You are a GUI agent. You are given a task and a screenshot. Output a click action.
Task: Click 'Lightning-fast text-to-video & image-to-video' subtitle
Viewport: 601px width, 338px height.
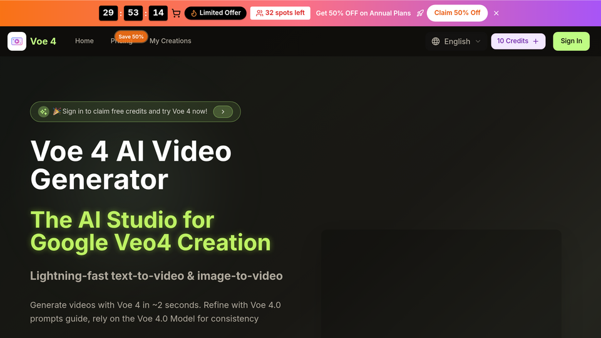tap(157, 276)
